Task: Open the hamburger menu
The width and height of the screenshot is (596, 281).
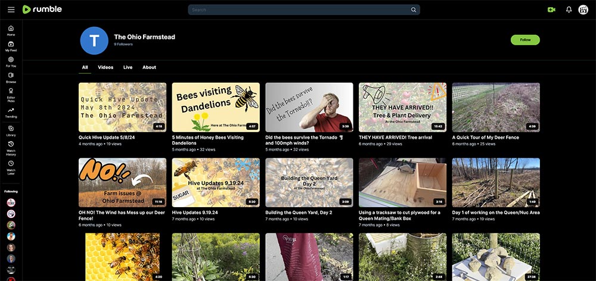Action: click(x=11, y=10)
